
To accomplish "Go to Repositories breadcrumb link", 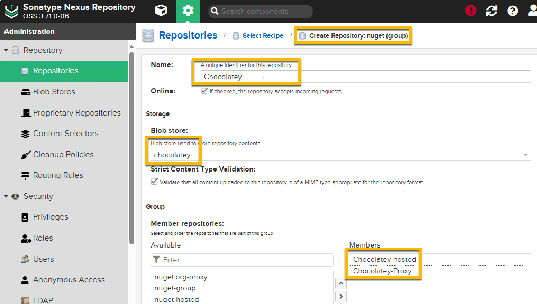I will coord(188,35).
